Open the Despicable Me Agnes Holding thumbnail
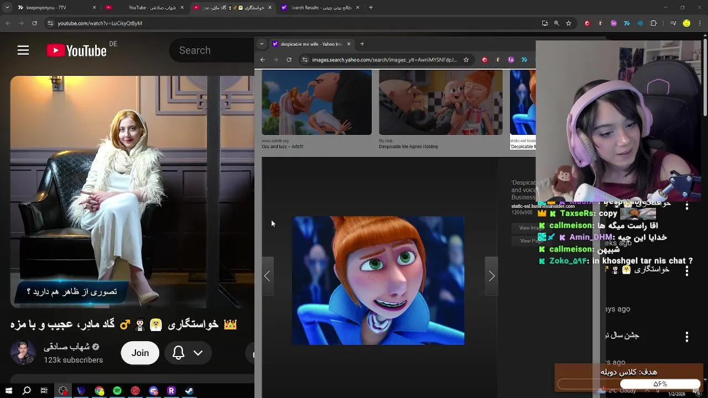The image size is (708, 398). [440, 102]
